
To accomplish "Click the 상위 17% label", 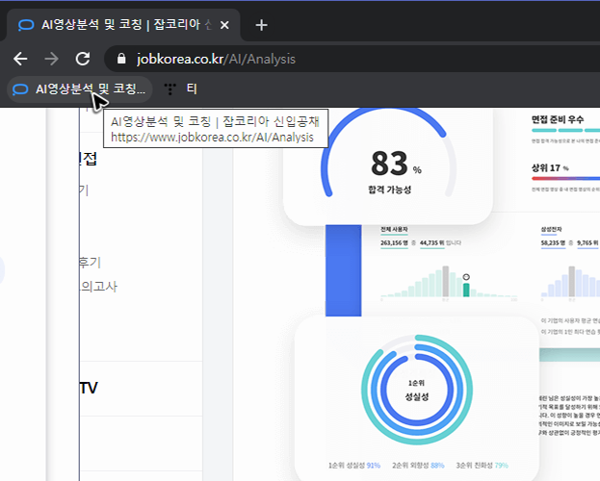I will click(550, 167).
